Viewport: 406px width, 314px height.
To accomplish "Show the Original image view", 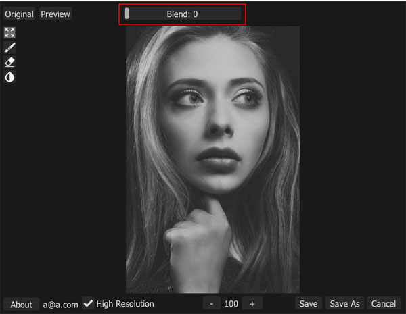I will [x=19, y=14].
